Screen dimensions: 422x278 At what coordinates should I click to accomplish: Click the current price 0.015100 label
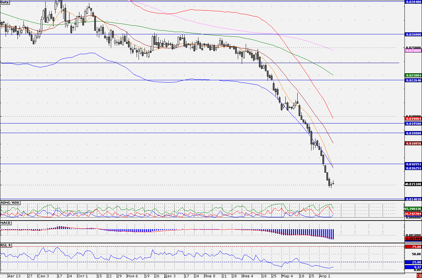click(x=413, y=184)
